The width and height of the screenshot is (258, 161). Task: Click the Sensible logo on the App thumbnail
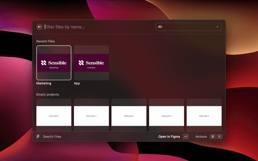91,63
